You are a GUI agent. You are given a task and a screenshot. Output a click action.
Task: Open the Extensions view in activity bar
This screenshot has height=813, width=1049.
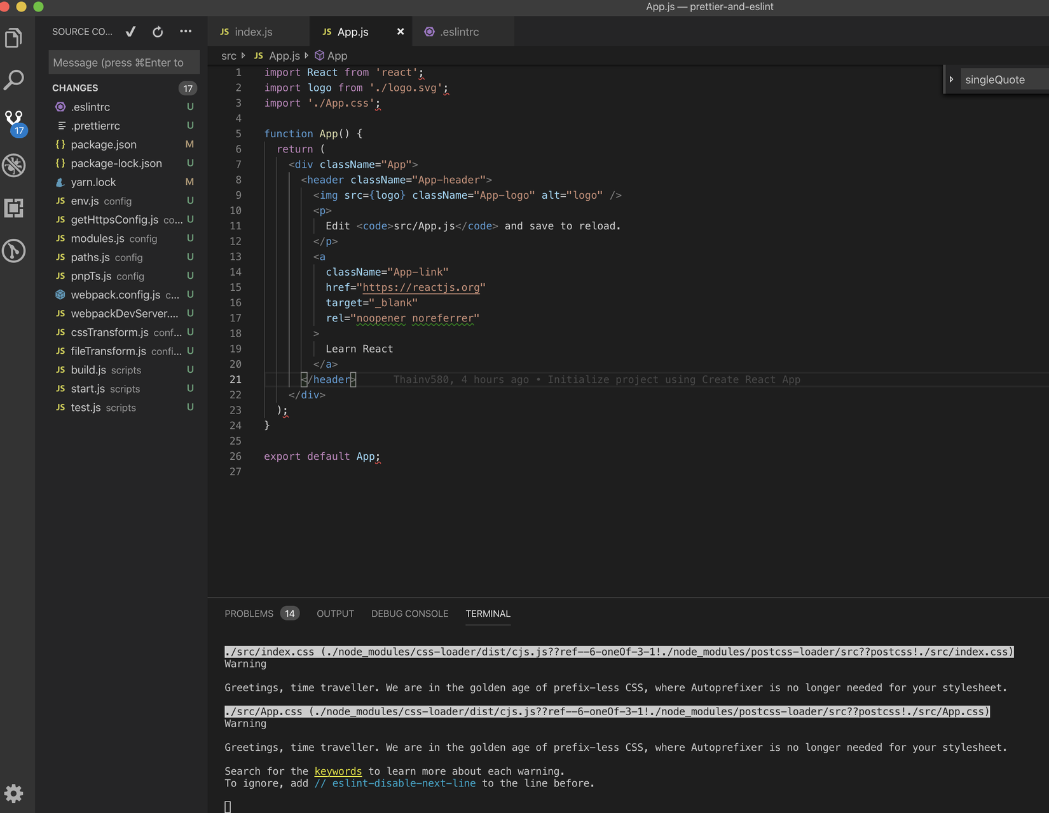14,208
